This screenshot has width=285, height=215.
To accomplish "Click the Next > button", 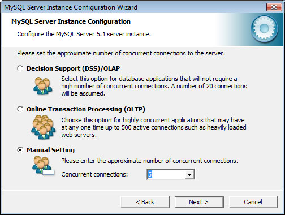I will [x=199, y=202].
